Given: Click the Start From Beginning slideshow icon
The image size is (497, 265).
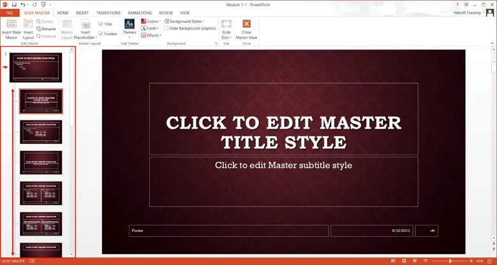Looking at the screenshot, I should [x=43, y=4].
